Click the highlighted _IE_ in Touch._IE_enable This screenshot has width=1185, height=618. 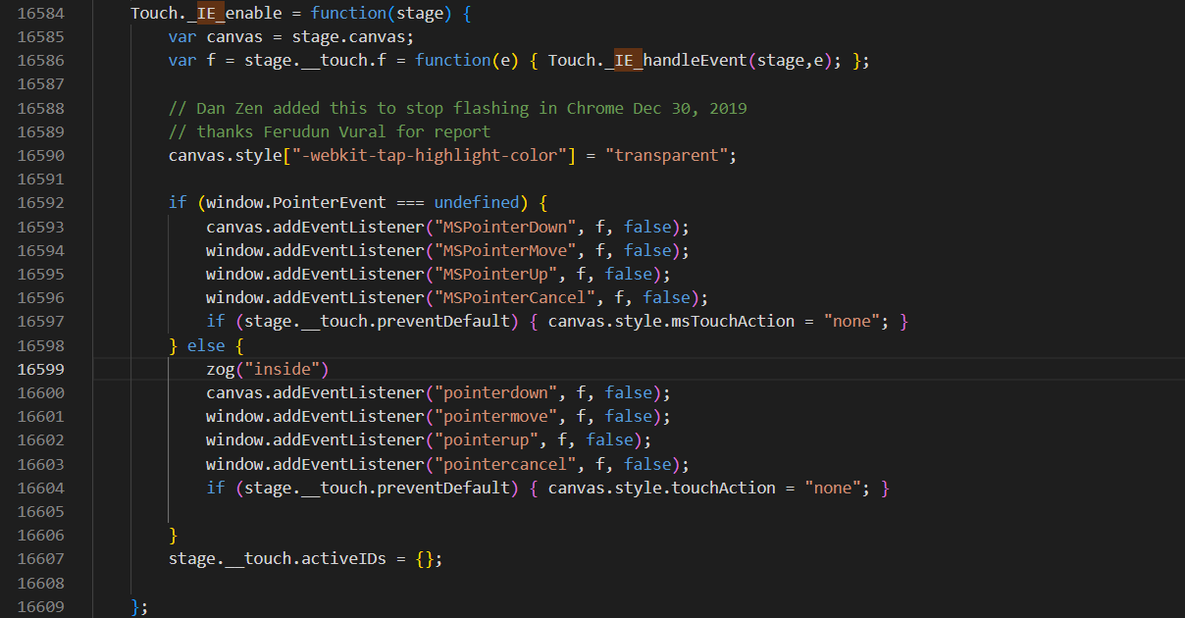[211, 14]
